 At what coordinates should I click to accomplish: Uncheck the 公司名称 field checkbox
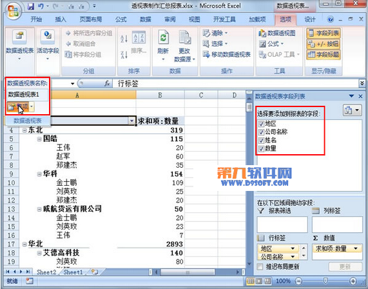tap(261, 132)
